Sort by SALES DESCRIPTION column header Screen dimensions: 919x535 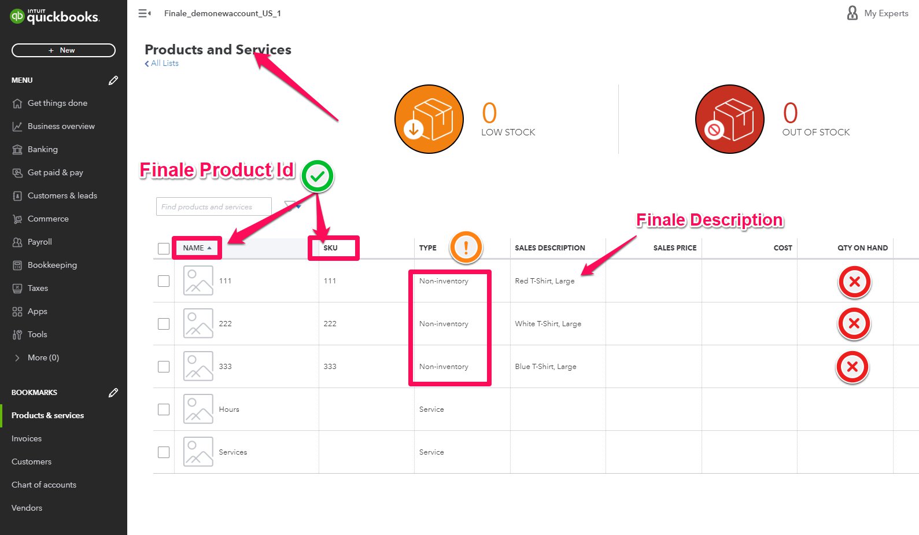click(550, 248)
